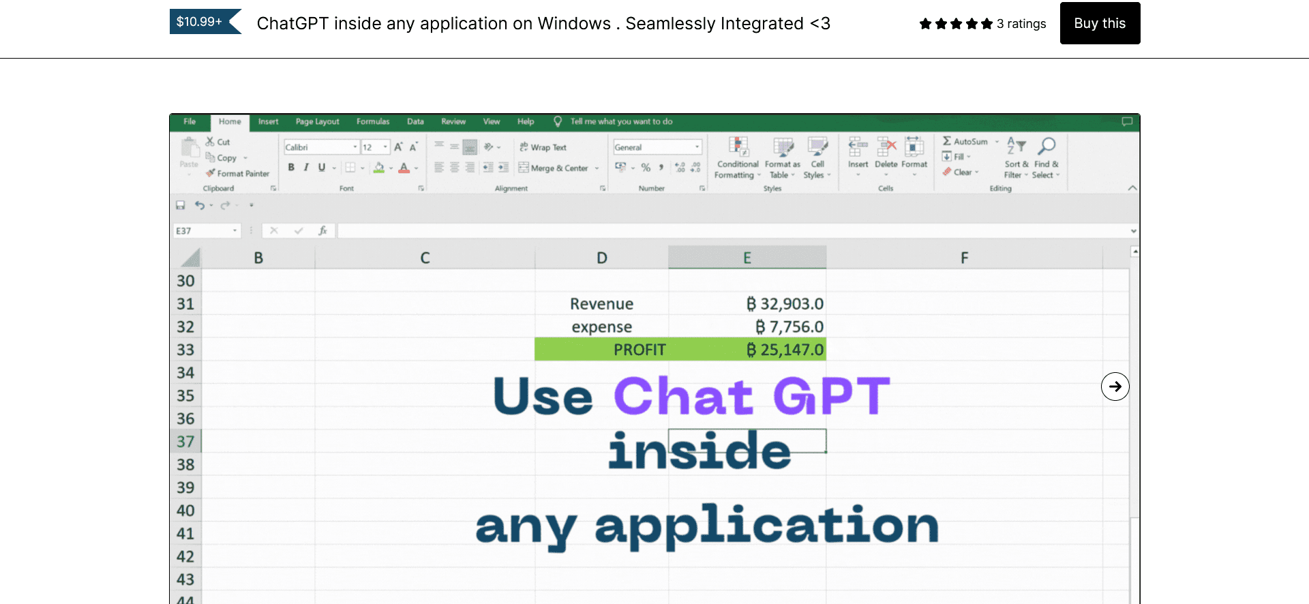The height and width of the screenshot is (604, 1309).
Task: Click the Tell me what you want search
Action: tap(621, 122)
